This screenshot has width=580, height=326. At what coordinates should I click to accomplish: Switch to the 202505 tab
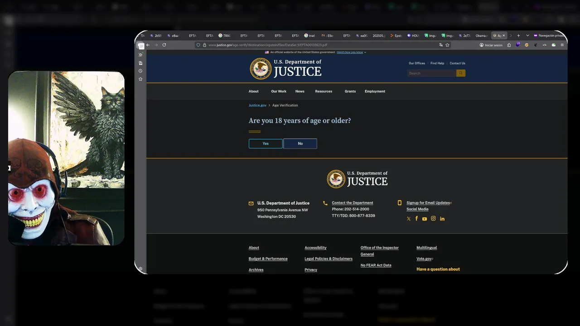click(379, 35)
